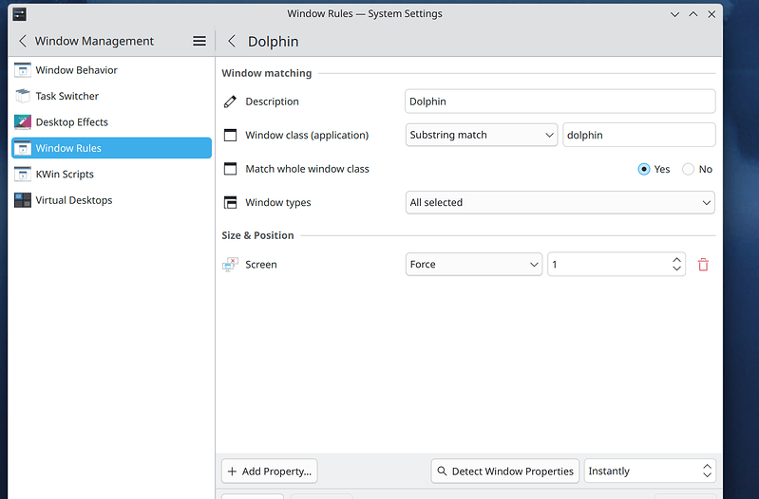Image resolution: width=759 pixels, height=499 pixels.
Task: Click the KWin Scripts icon
Action: [x=23, y=175]
